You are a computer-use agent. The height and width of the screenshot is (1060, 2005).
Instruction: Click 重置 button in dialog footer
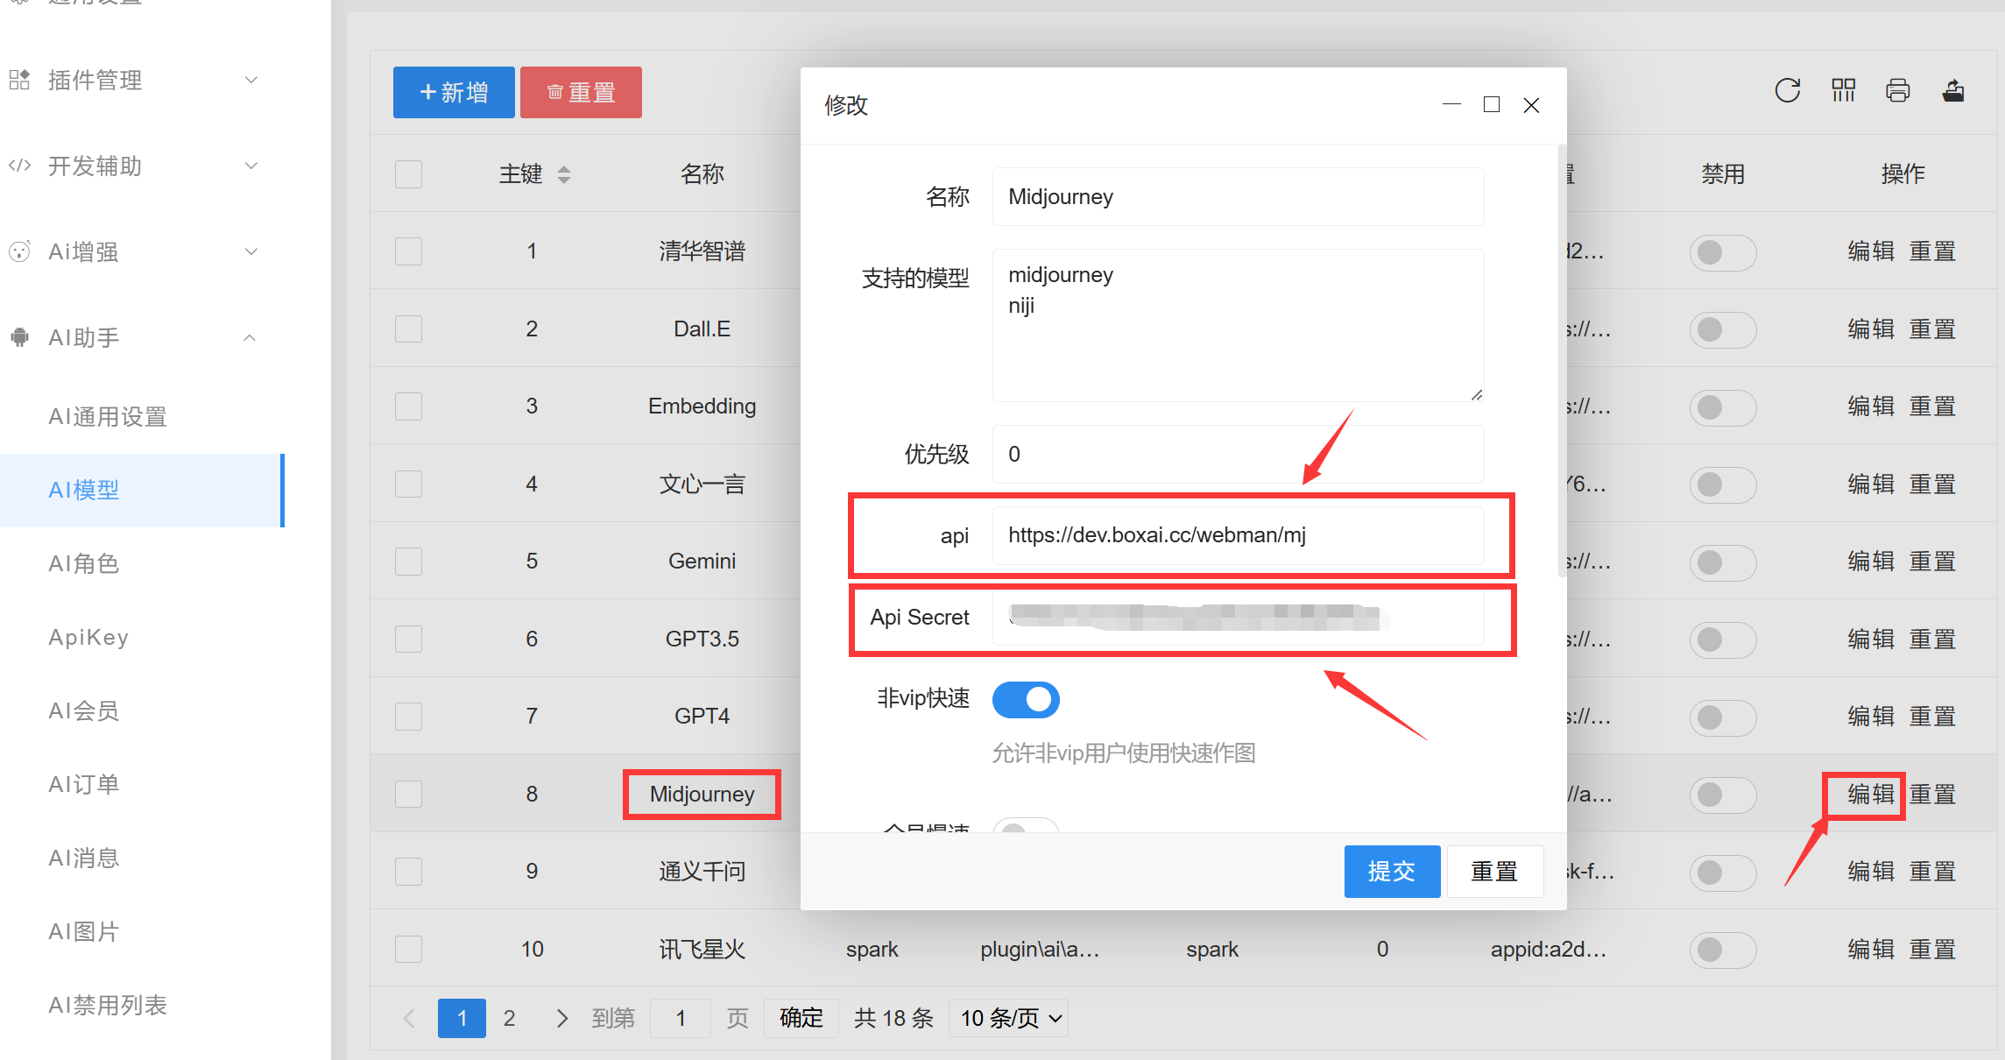(1494, 872)
